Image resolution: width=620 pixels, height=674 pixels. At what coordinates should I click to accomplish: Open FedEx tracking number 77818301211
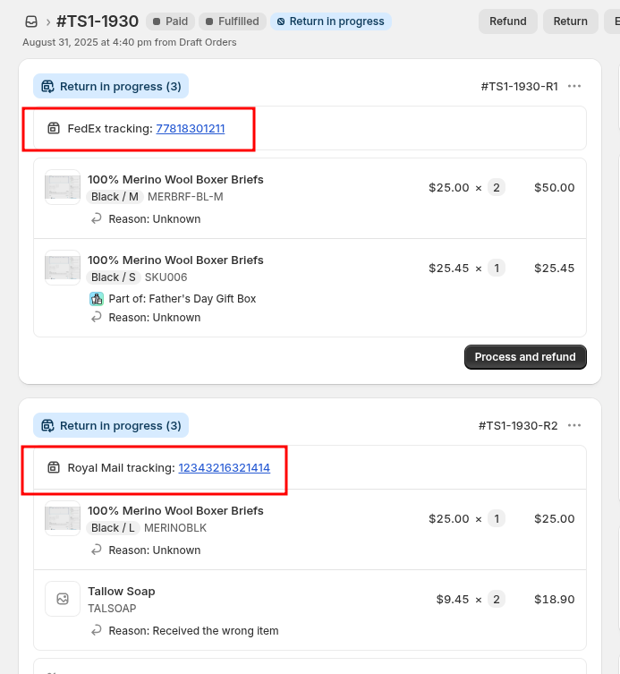point(190,129)
